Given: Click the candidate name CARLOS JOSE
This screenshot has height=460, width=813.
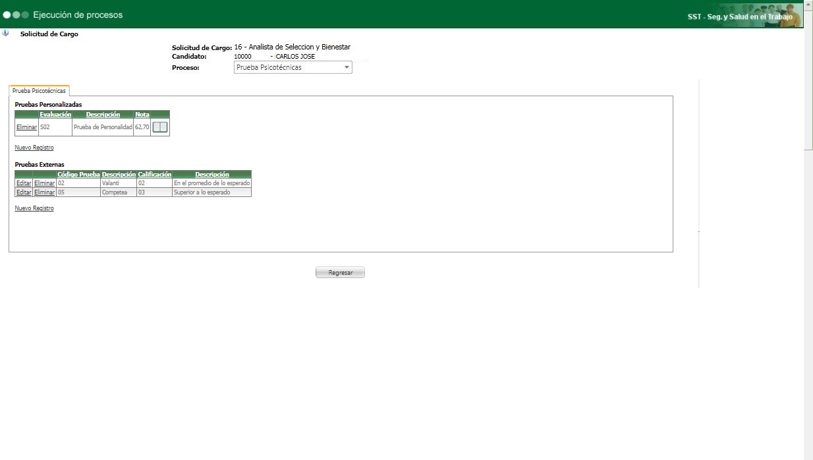Looking at the screenshot, I should coord(295,57).
